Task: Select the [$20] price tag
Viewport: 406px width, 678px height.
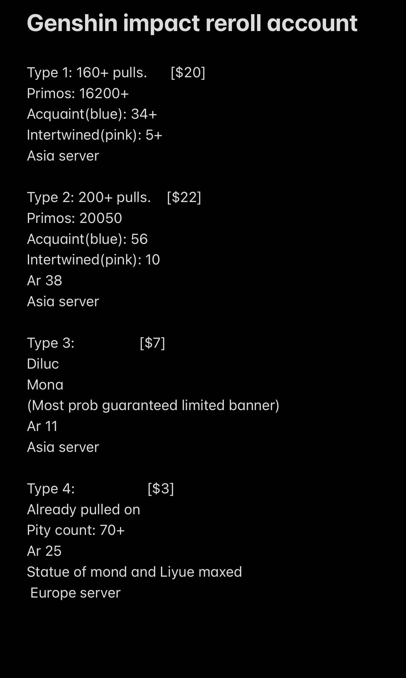Action: [188, 73]
